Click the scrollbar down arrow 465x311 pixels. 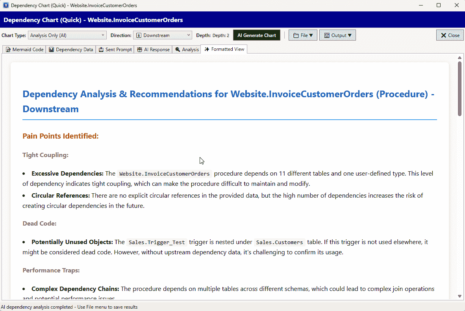point(459,296)
